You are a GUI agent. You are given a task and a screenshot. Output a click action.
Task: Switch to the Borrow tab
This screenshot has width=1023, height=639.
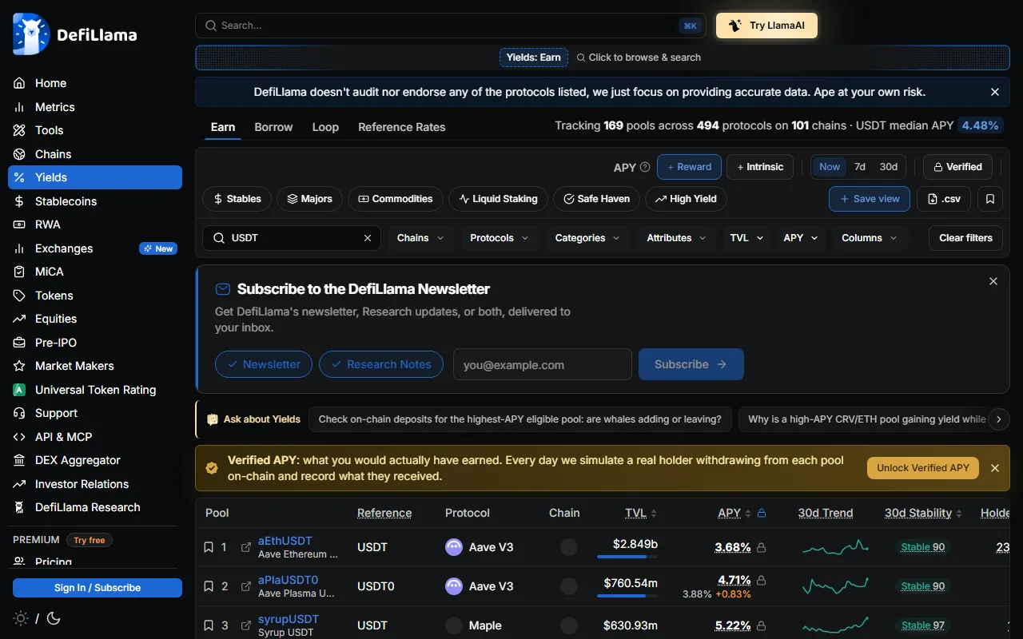tap(273, 127)
